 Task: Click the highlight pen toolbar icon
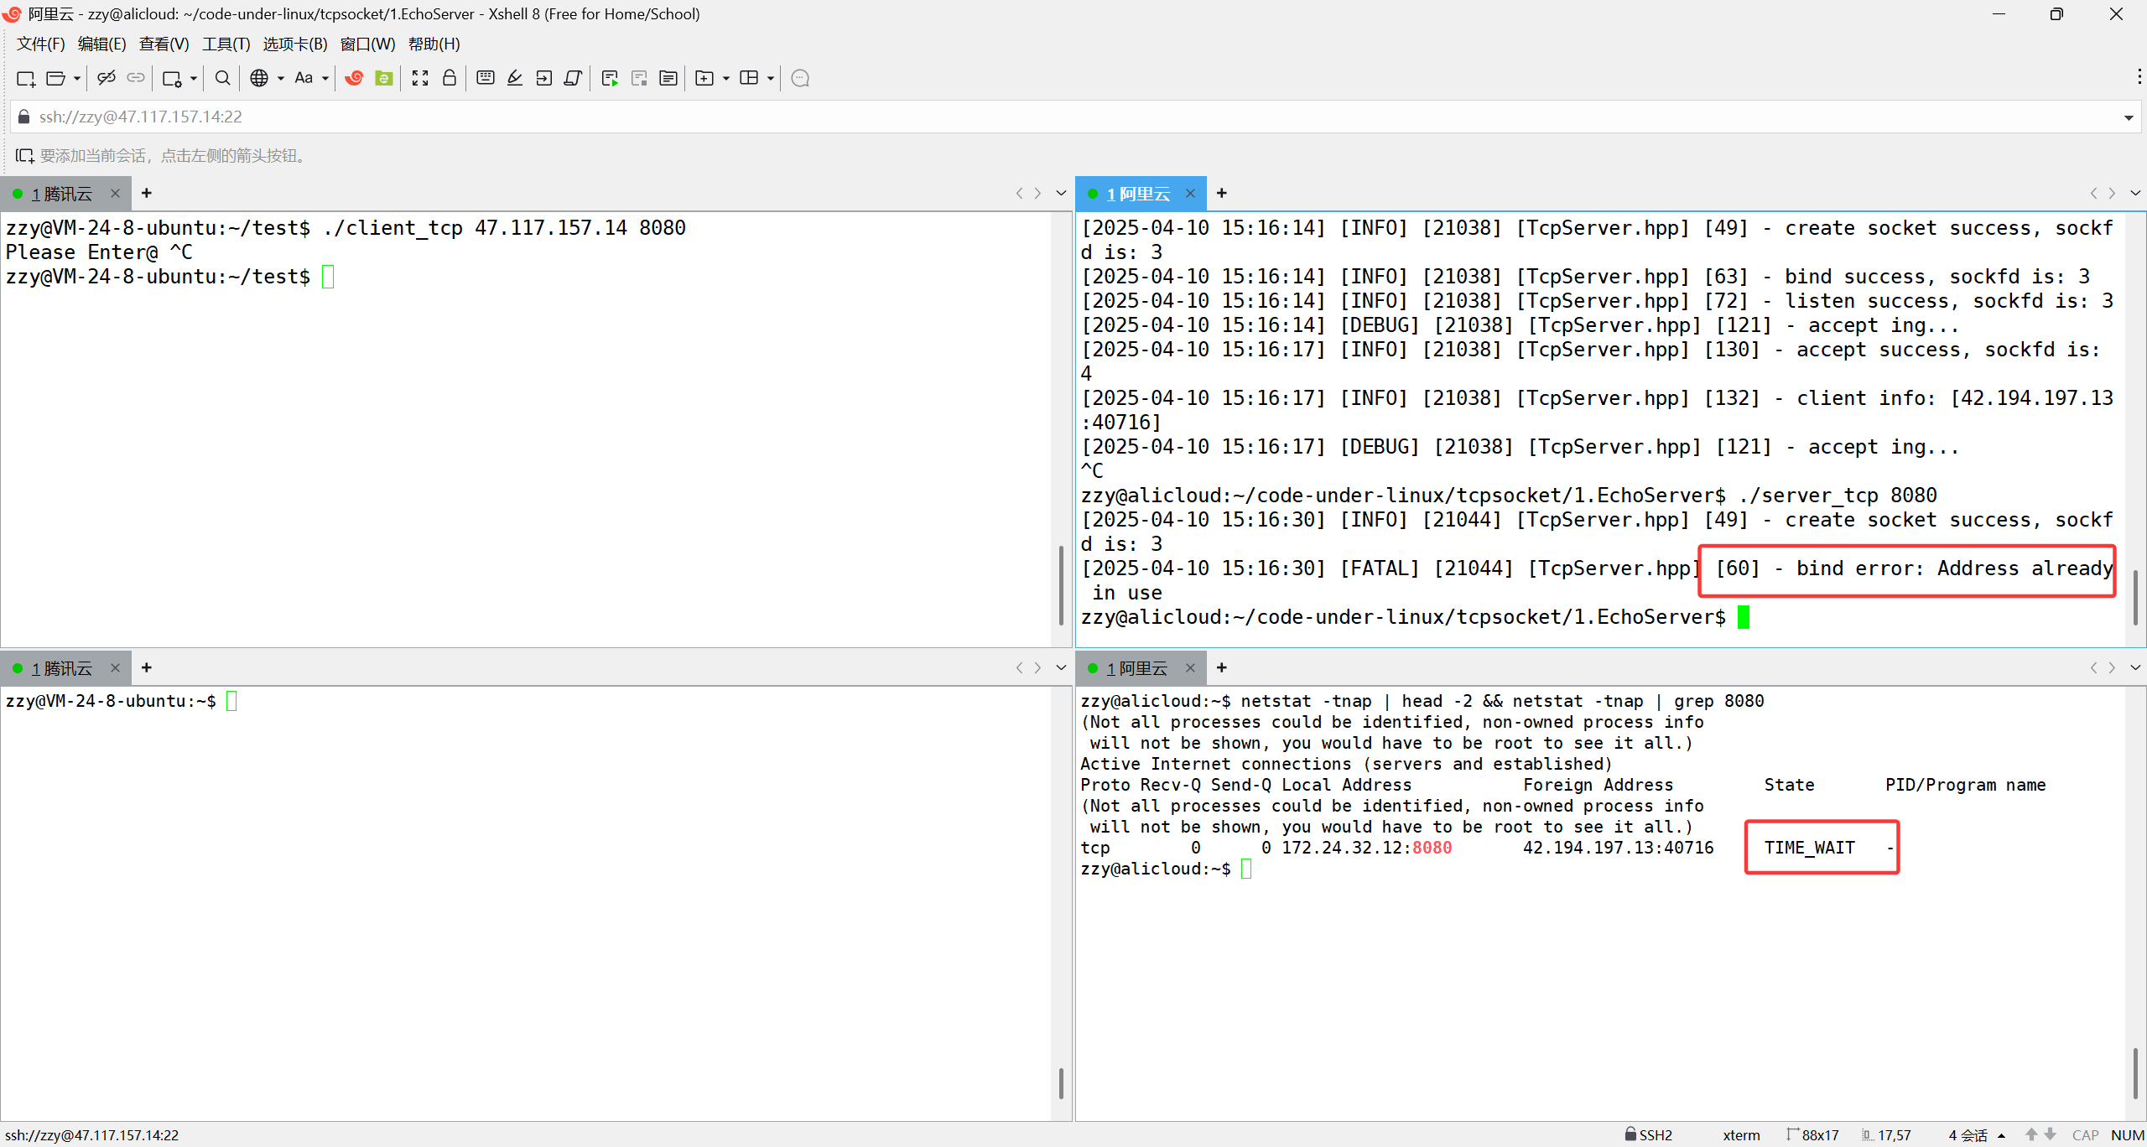(515, 78)
